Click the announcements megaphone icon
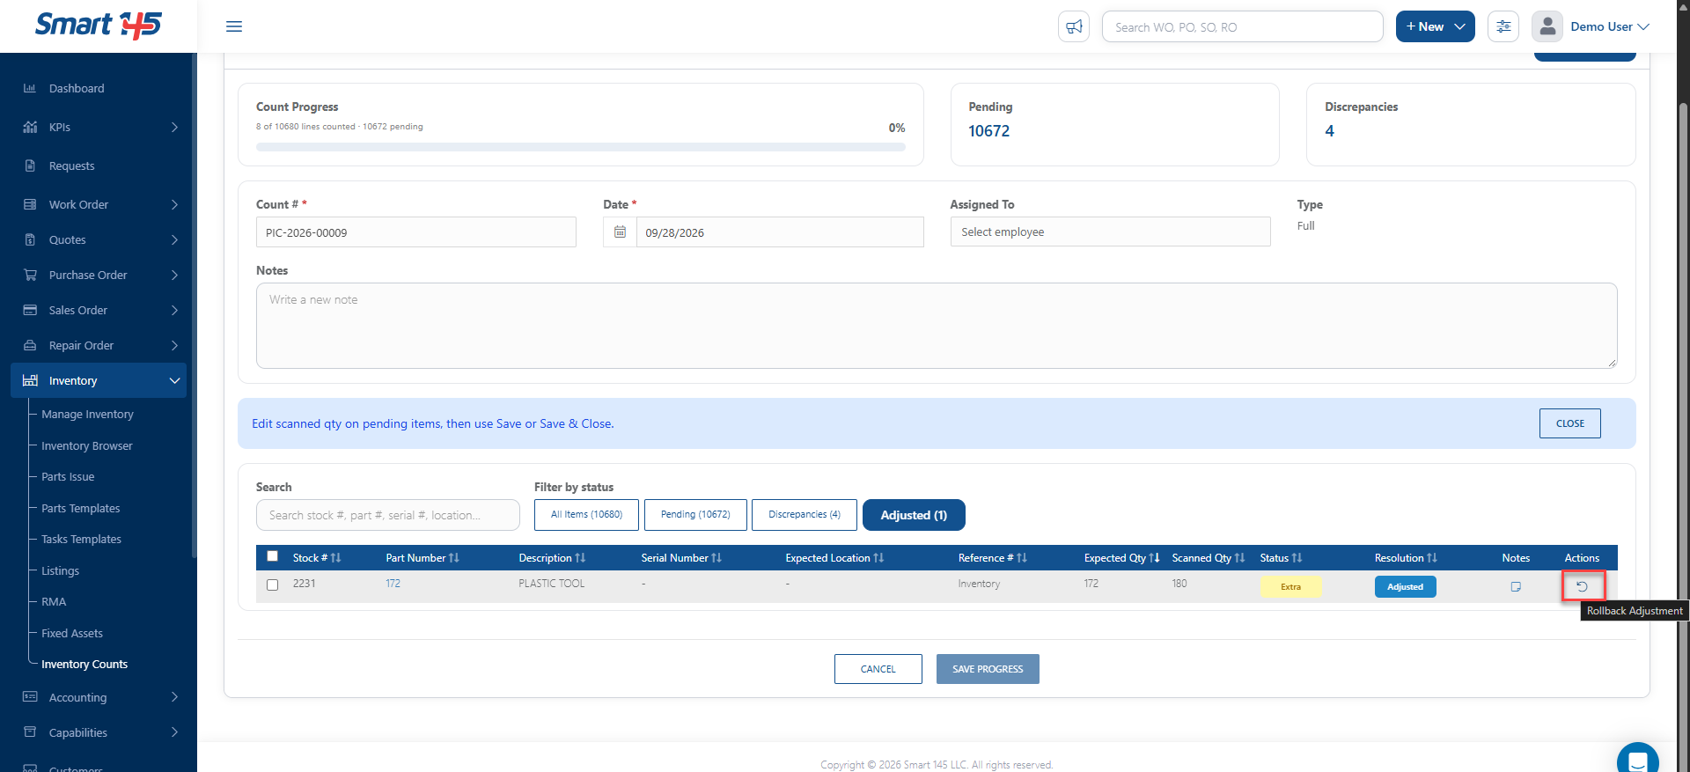Screen dimensions: 1690x772 1074,26
